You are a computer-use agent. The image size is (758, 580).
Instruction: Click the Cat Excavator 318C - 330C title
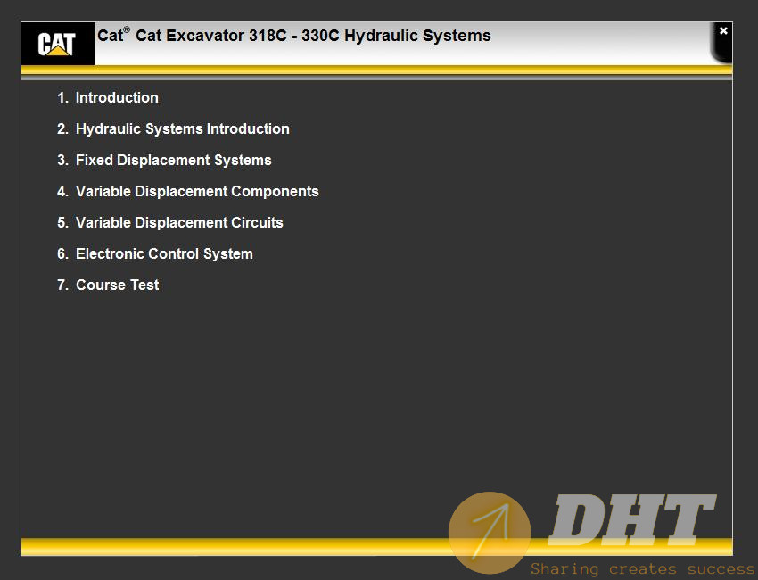(x=294, y=36)
